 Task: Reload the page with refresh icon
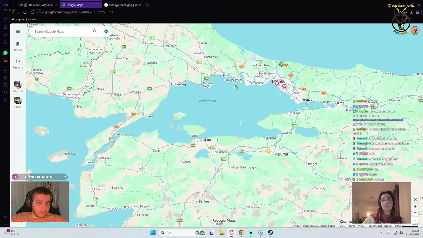pos(25,12)
